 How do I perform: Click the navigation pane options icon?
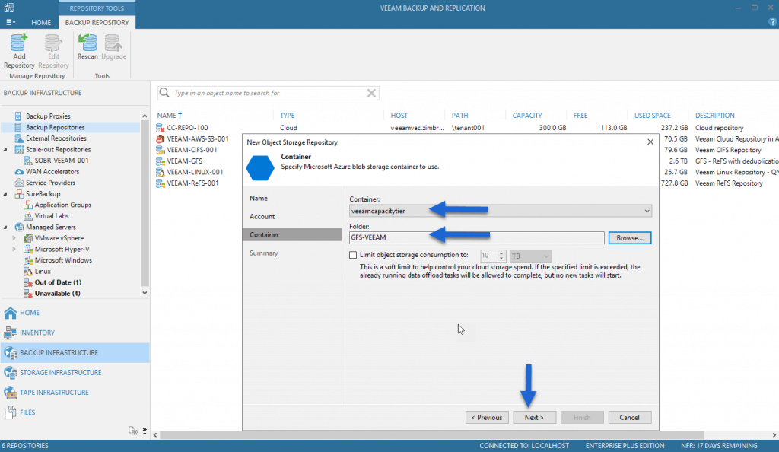click(132, 431)
